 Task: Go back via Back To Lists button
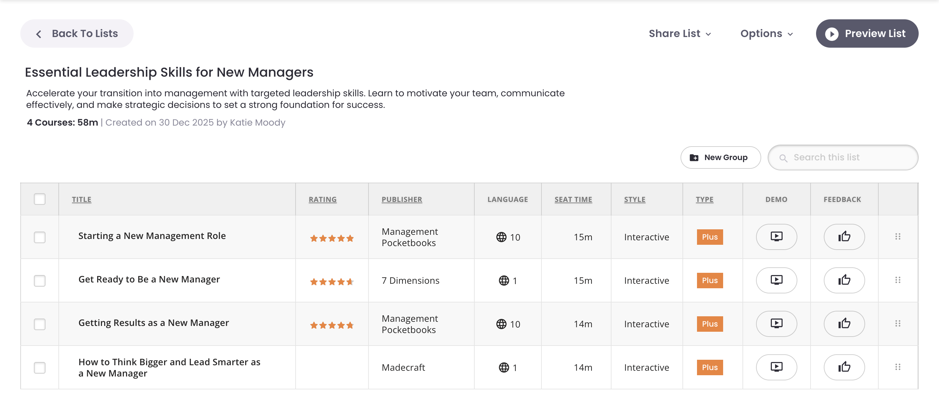point(77,33)
